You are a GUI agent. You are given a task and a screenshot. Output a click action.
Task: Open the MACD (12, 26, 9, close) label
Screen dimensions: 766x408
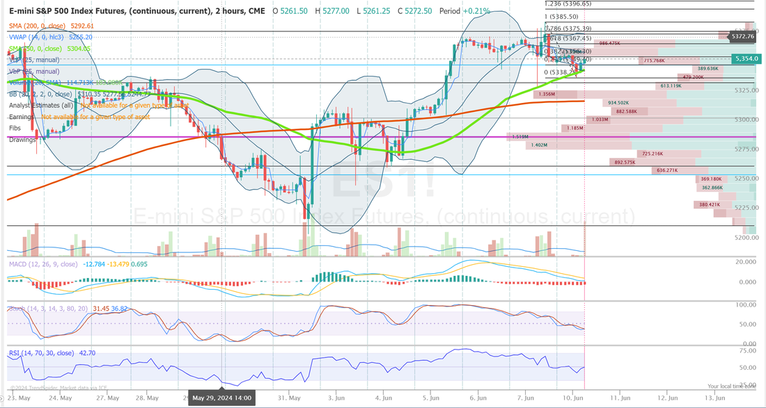tap(44, 264)
